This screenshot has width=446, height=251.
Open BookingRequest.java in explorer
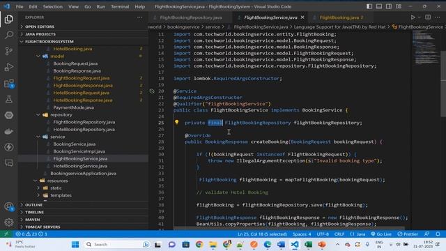point(75,63)
